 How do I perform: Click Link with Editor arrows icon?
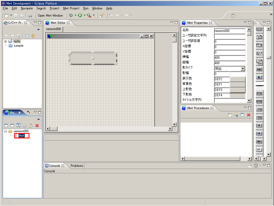(33, 36)
